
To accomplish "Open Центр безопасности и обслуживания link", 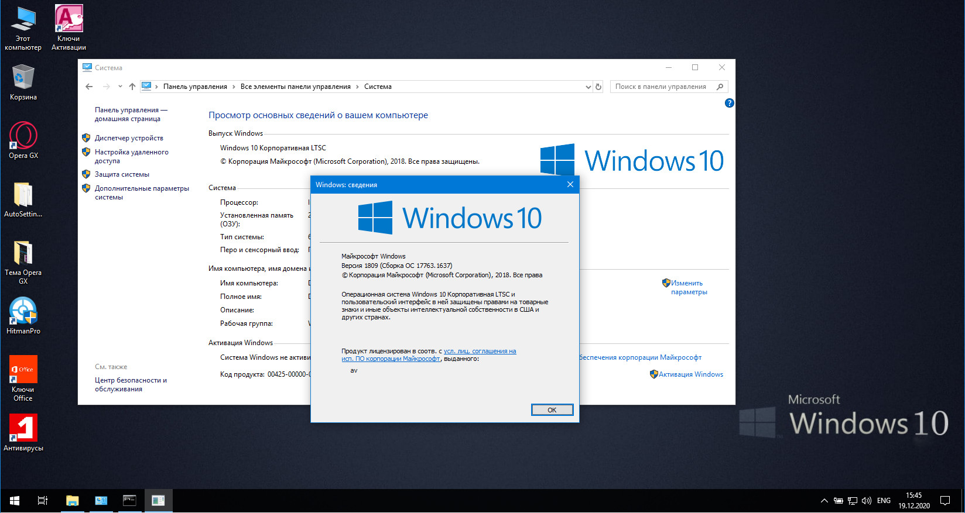I will [x=131, y=384].
